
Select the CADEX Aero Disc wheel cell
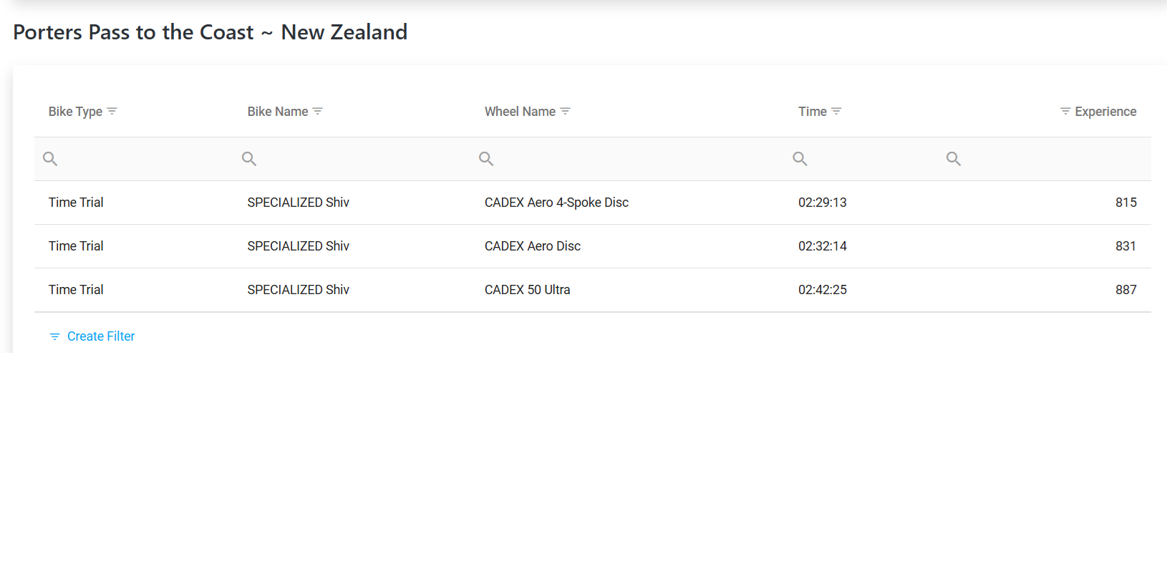point(533,246)
